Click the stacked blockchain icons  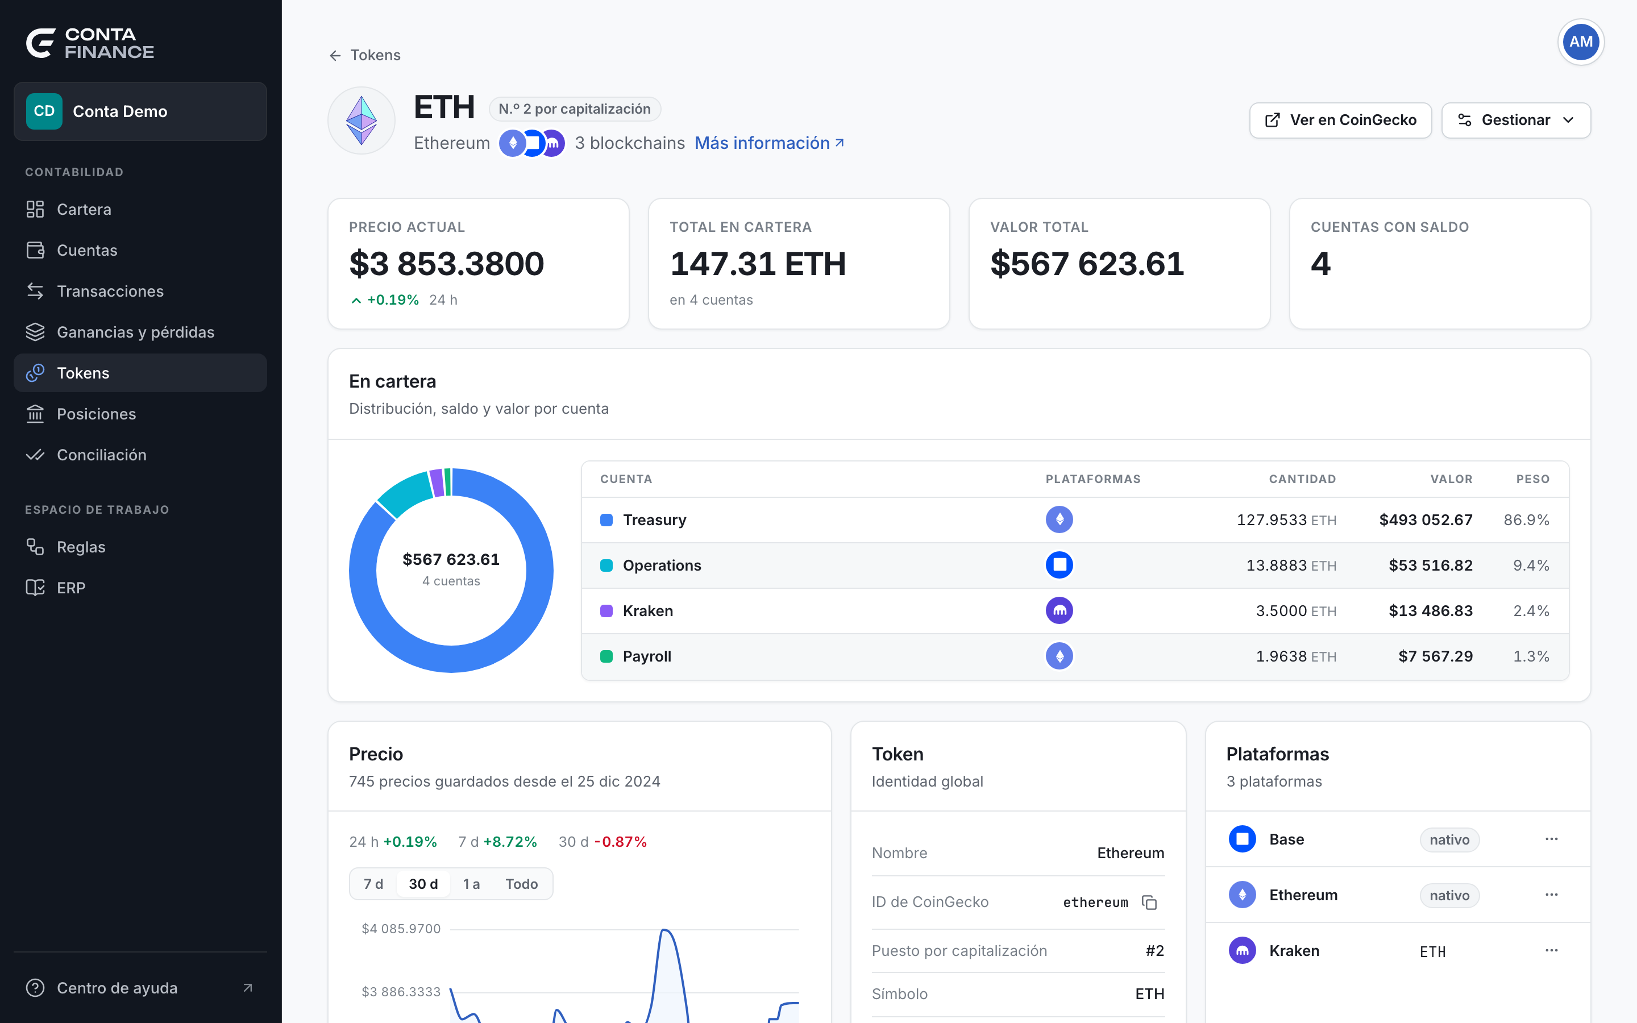(x=531, y=143)
